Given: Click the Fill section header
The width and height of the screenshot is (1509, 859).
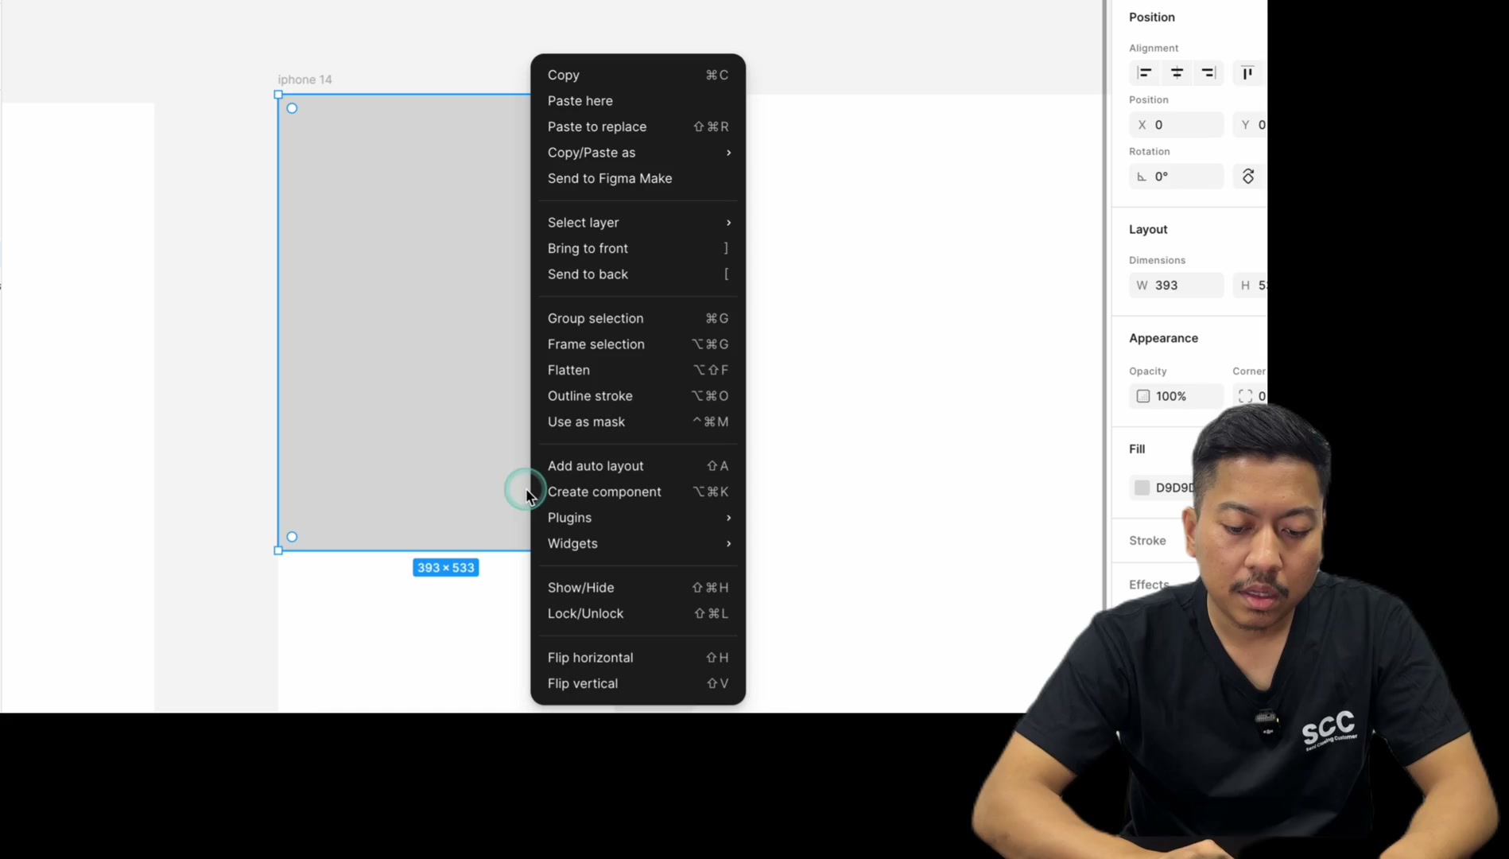Looking at the screenshot, I should [1137, 449].
